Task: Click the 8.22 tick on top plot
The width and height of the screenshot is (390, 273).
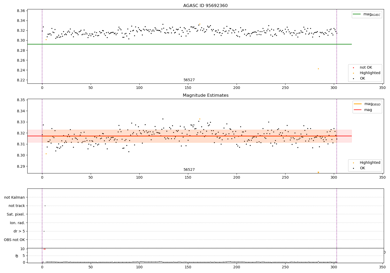Action: pyautogui.click(x=21, y=80)
